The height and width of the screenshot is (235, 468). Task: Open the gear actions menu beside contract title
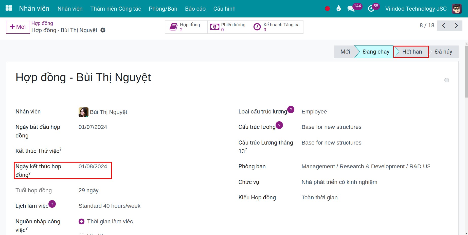pyautogui.click(x=103, y=30)
